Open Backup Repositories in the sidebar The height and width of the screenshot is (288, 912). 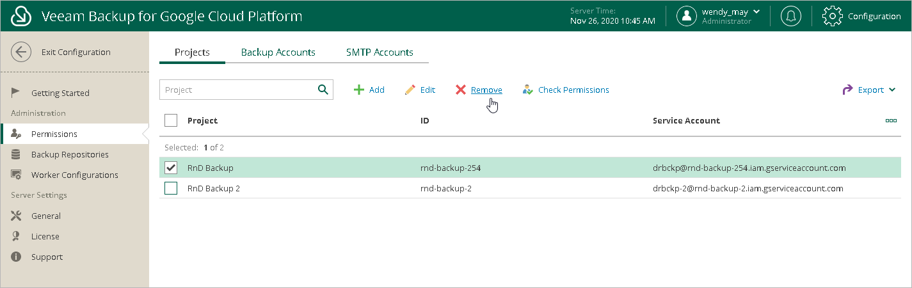(x=70, y=155)
